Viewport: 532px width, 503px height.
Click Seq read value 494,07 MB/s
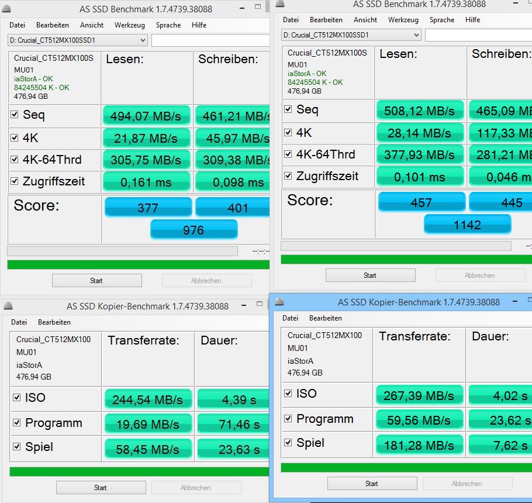tap(146, 116)
